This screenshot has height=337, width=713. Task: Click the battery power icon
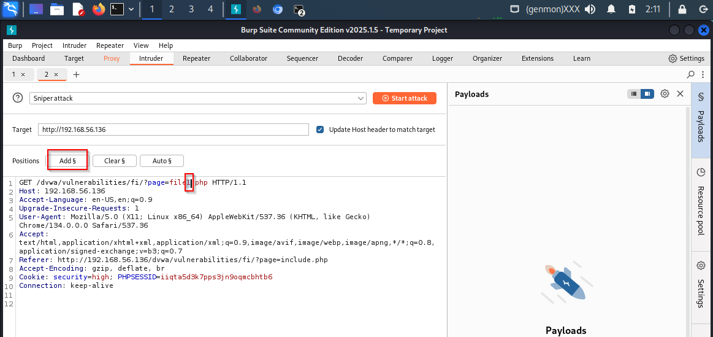pos(631,9)
